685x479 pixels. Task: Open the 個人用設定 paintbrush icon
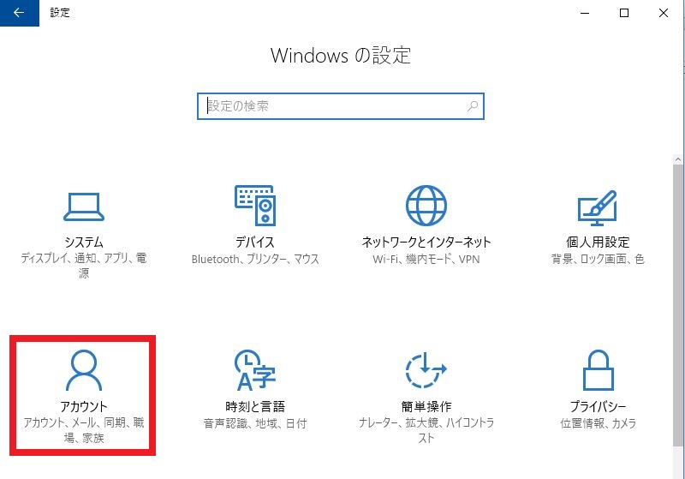click(x=597, y=207)
